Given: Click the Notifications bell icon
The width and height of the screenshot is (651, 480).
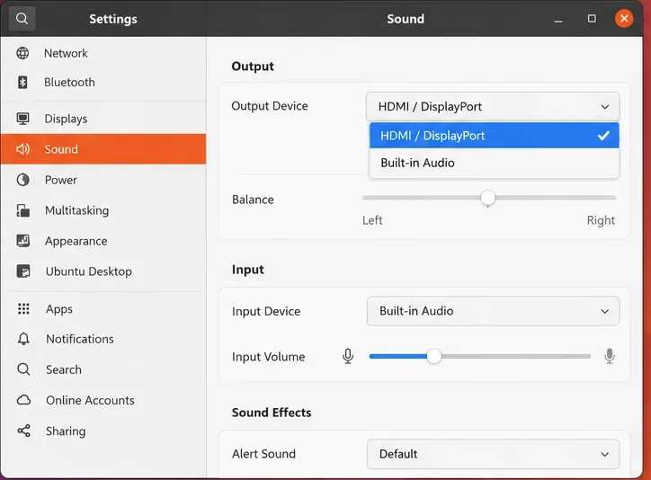Looking at the screenshot, I should click(x=23, y=339).
